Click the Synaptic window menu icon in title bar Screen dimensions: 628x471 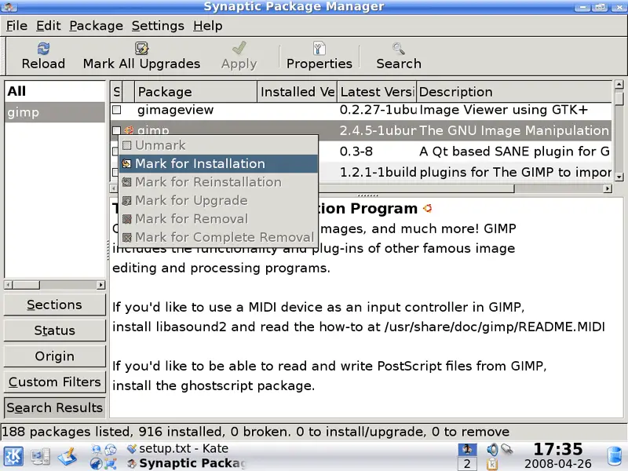click(x=9, y=6)
